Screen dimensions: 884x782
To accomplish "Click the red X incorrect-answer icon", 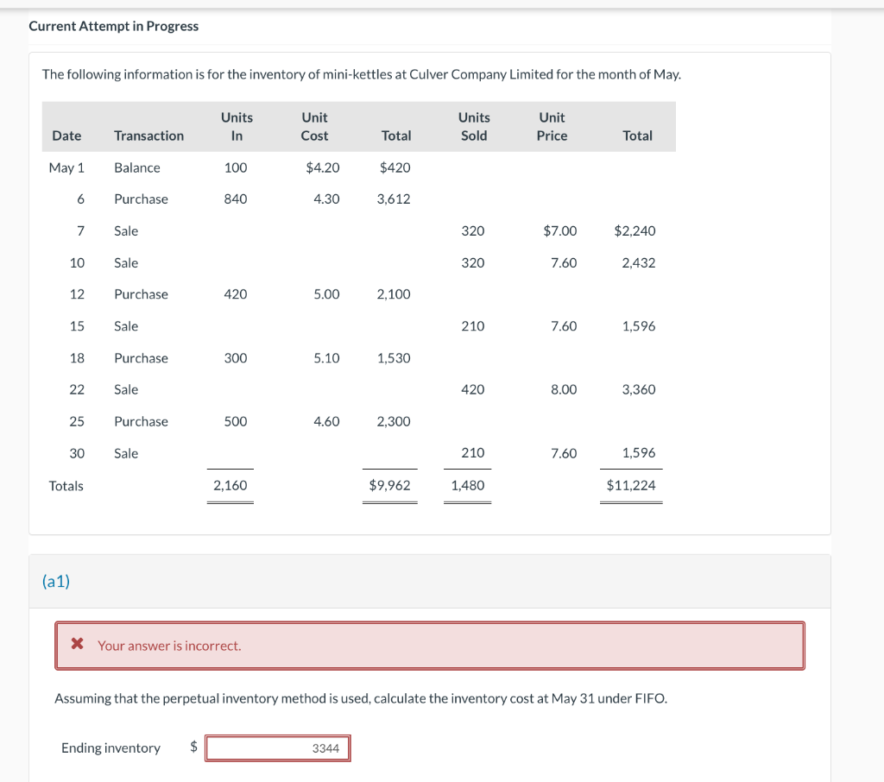I will pyautogui.click(x=78, y=645).
